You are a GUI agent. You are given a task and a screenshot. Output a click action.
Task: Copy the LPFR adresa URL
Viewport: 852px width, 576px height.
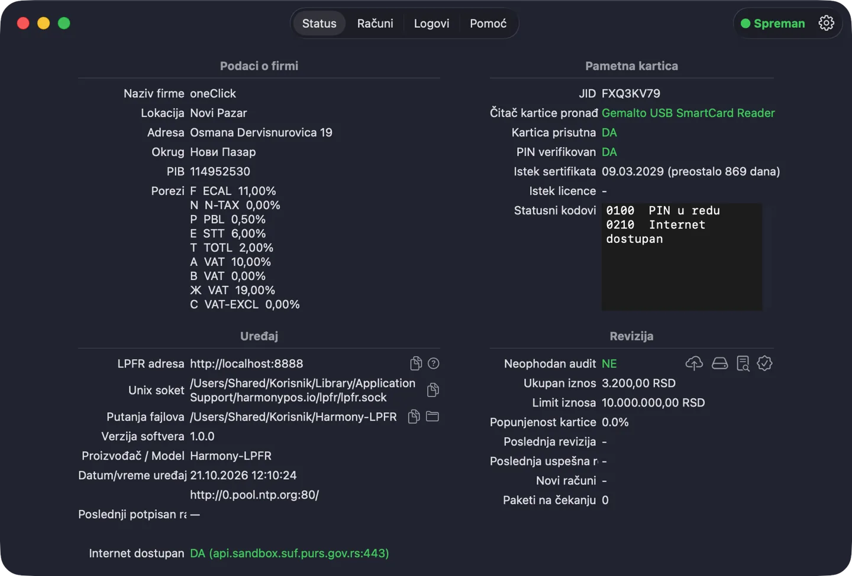coord(416,363)
